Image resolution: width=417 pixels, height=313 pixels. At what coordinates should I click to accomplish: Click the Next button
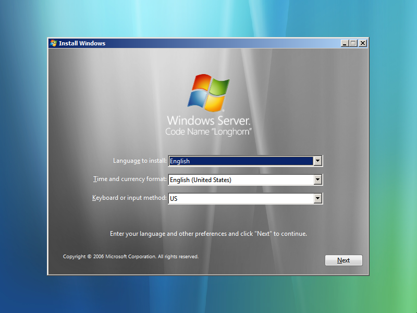click(x=344, y=260)
